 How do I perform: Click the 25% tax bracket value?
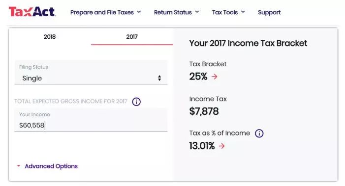click(x=198, y=77)
